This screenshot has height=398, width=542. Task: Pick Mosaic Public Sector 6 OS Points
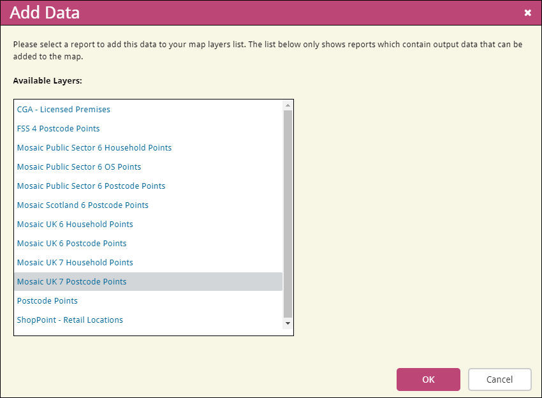[x=149, y=166]
